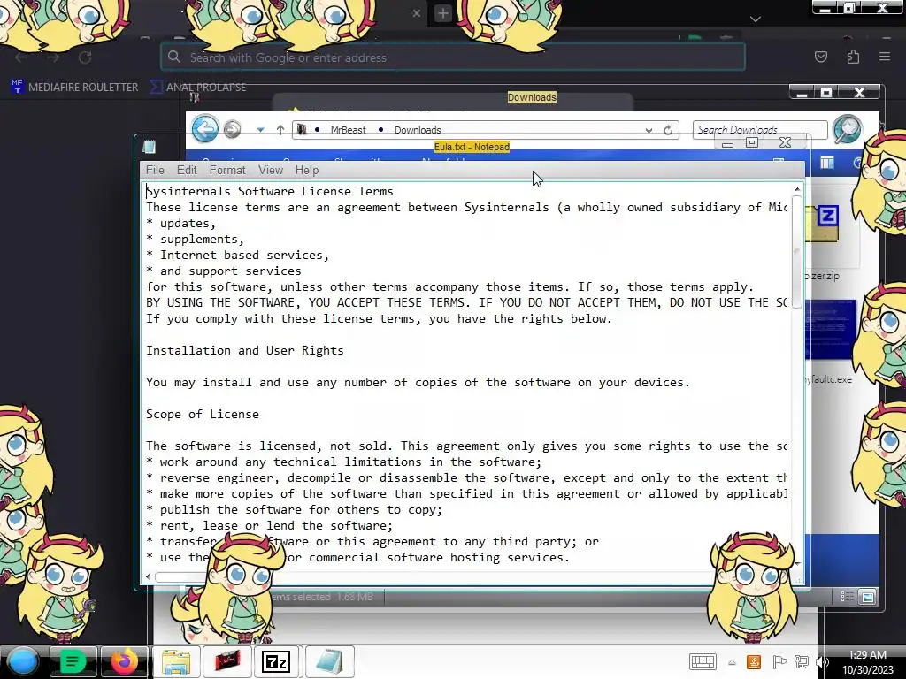Open the Start orb on the taskbar
This screenshot has height=679, width=906.
click(x=22, y=661)
